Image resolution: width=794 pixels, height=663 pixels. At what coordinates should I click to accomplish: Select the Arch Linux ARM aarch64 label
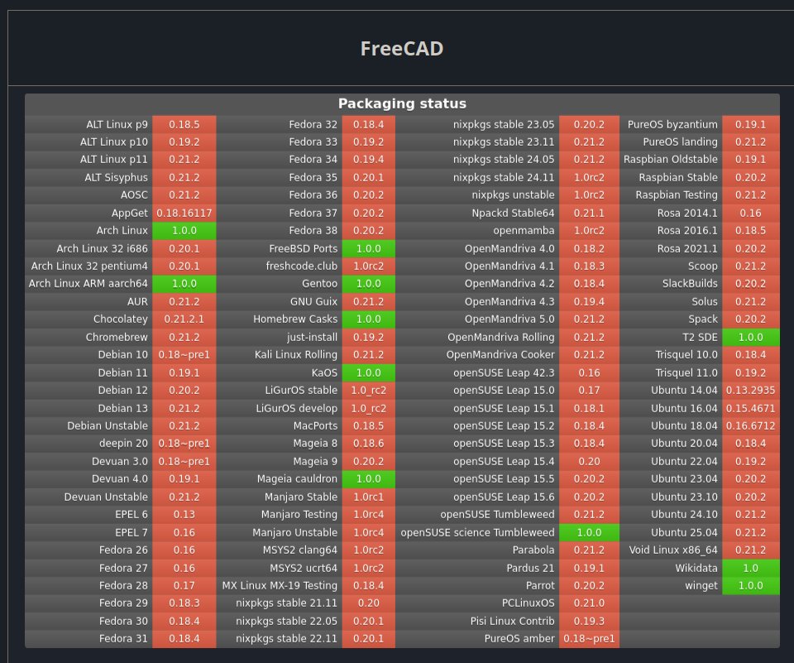coord(88,284)
